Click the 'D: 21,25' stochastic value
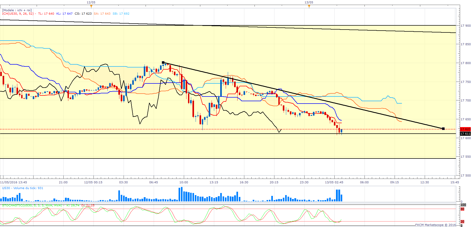The height and width of the screenshot is (227, 475). (x=88, y=205)
